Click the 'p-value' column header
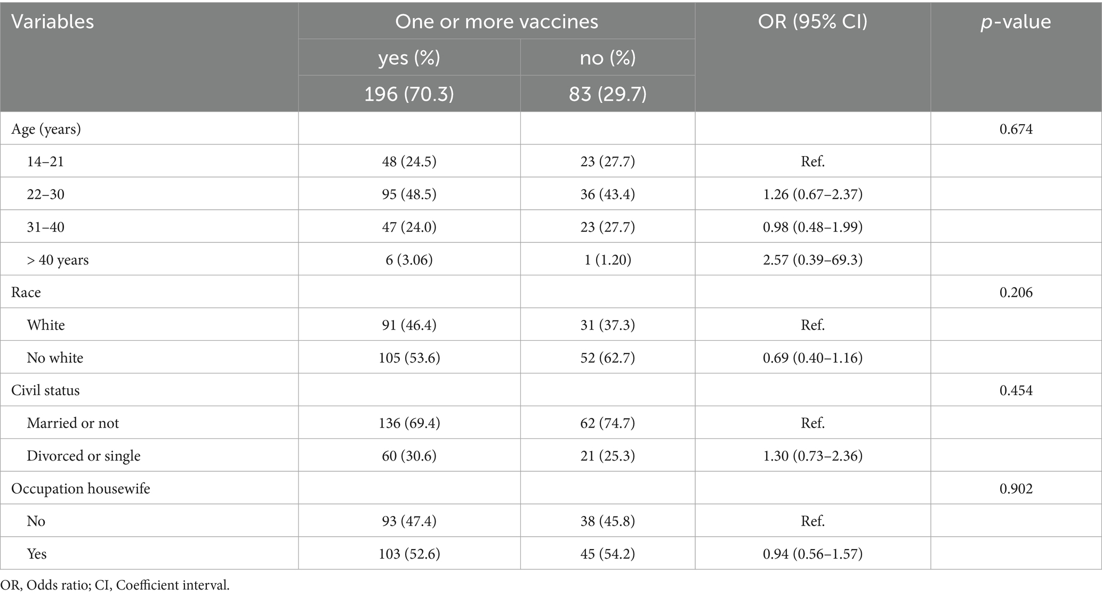 click(1016, 22)
